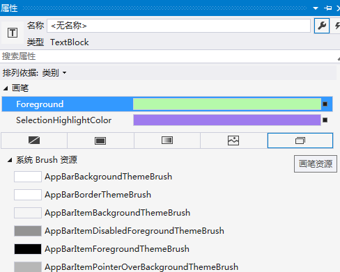Select the gradient brush tab
This screenshot has width=340, height=272.
(167, 141)
